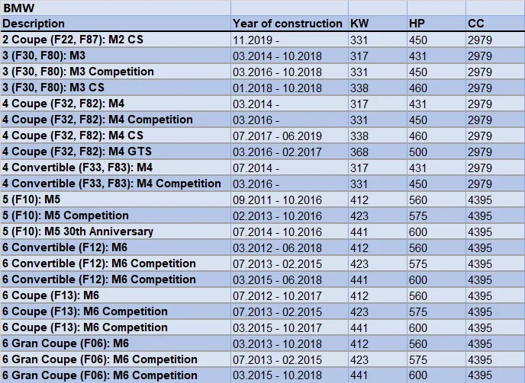Click date 07.2012 - 10.2017 cell

click(x=289, y=295)
